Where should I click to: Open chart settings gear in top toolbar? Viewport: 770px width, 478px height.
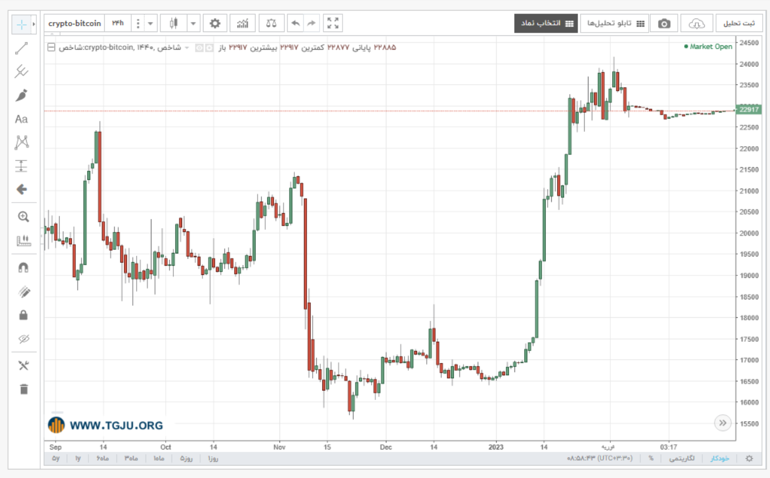pyautogui.click(x=215, y=23)
